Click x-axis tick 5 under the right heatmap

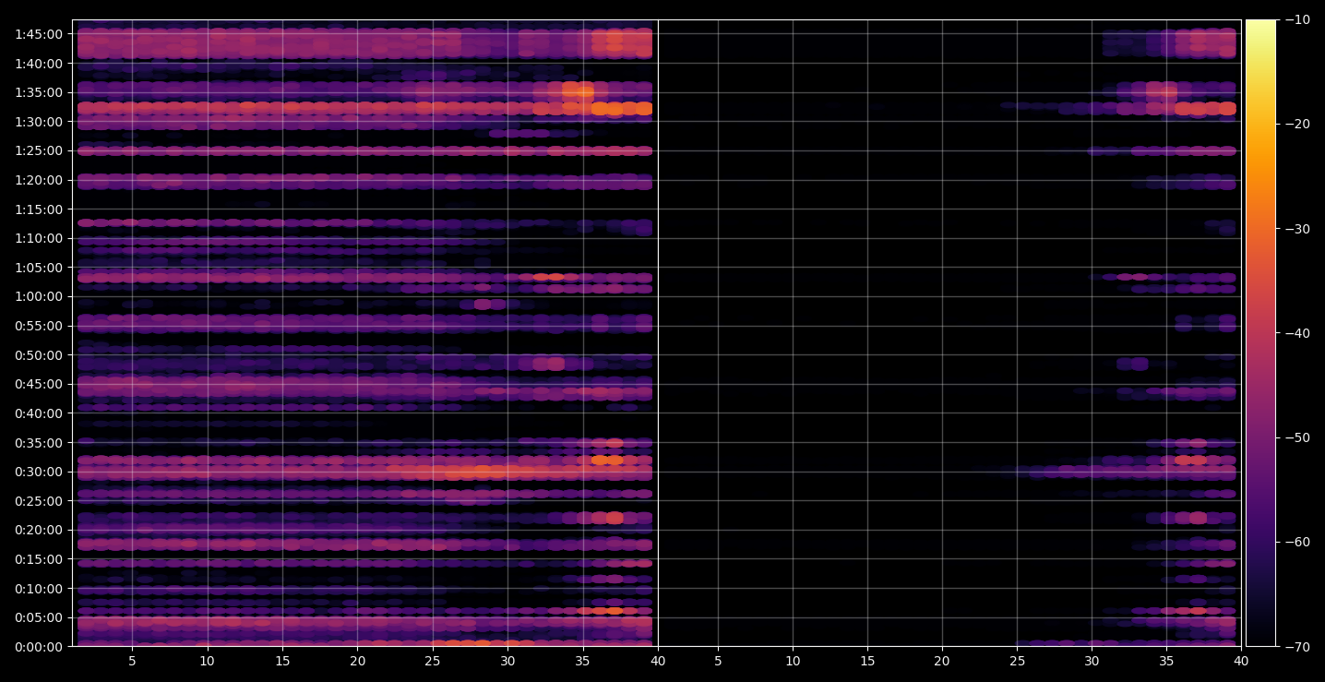(717, 661)
